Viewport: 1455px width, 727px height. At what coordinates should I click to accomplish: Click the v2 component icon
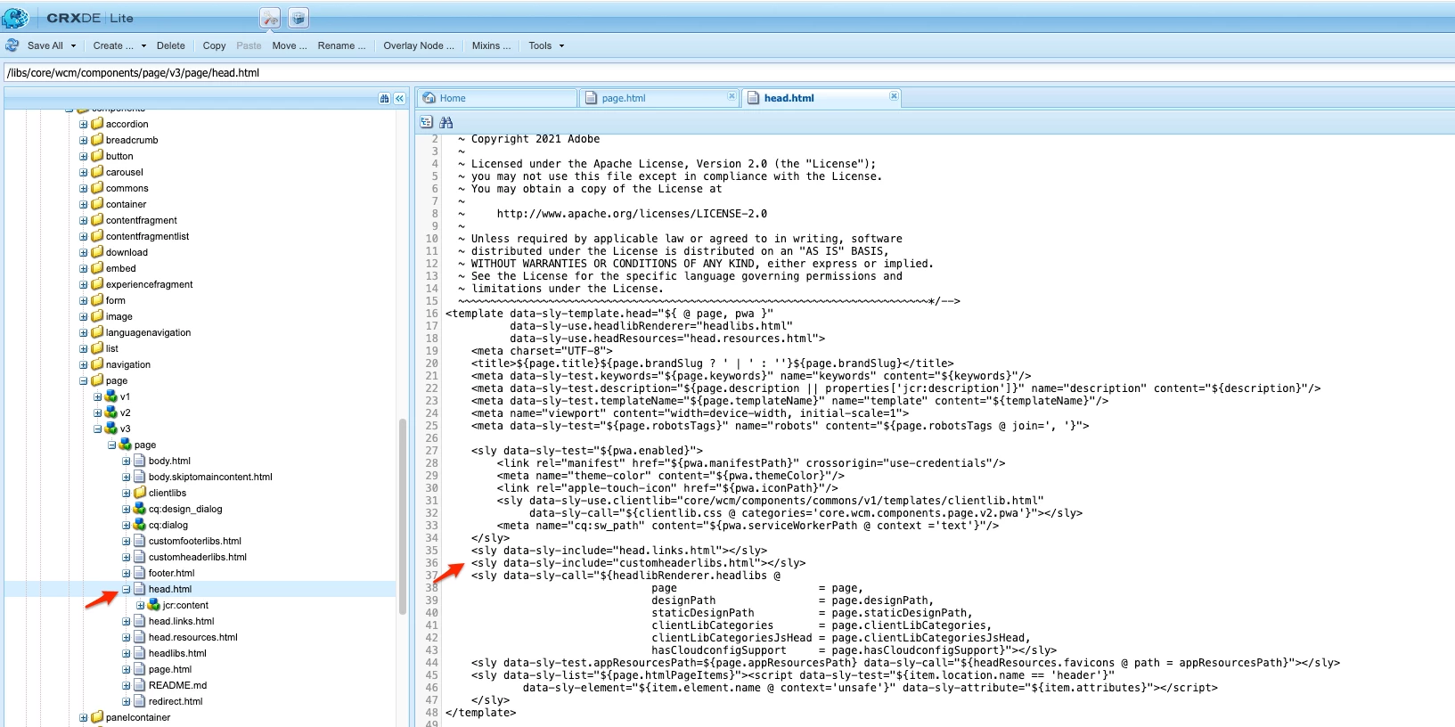pyautogui.click(x=111, y=413)
